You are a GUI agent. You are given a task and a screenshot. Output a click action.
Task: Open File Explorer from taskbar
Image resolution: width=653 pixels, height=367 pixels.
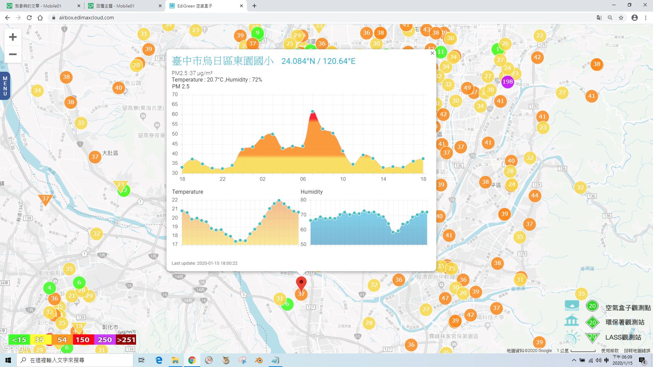tap(175, 360)
